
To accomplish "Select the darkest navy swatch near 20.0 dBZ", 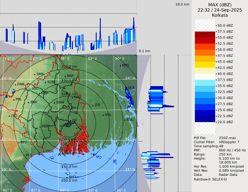I will (205, 119).
